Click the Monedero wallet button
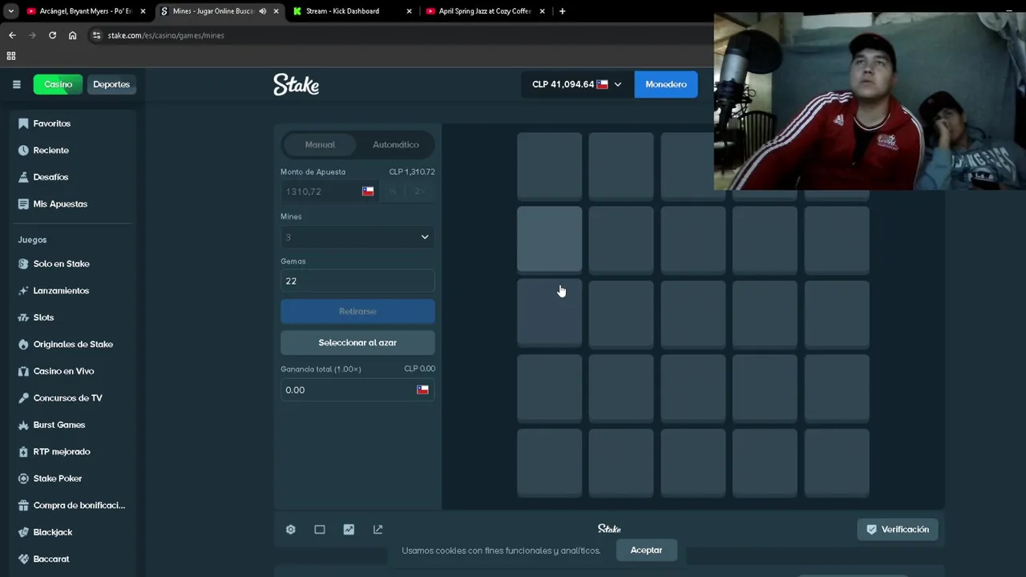This screenshot has height=577, width=1026. 666,84
